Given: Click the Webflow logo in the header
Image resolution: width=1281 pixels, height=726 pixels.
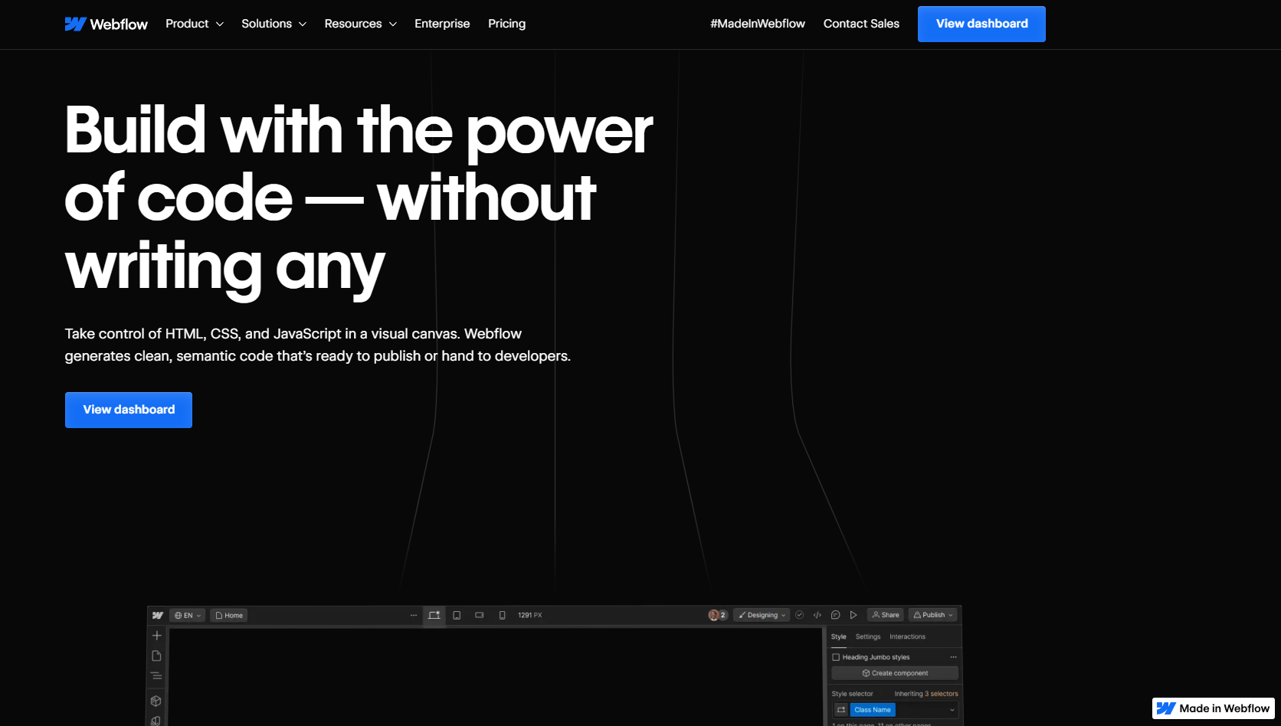Looking at the screenshot, I should pyautogui.click(x=106, y=24).
